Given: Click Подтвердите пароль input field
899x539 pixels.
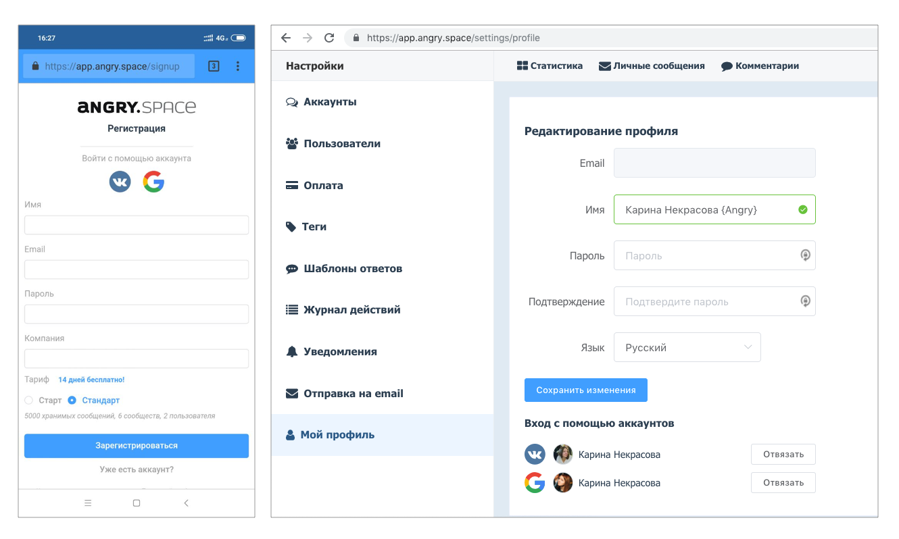Looking at the screenshot, I should [x=714, y=301].
